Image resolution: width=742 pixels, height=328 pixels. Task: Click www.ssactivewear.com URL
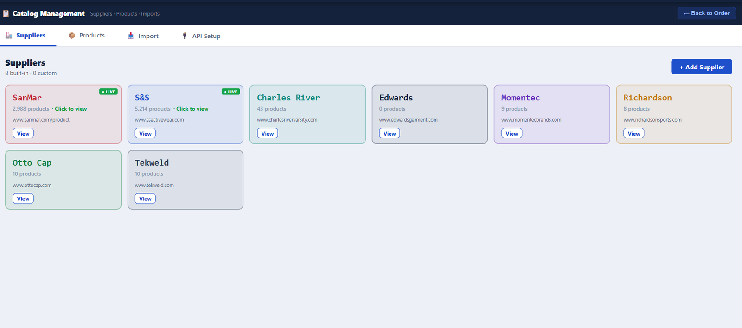[x=159, y=120]
